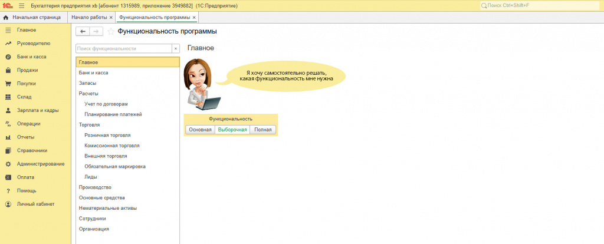This screenshot has height=244, width=604.
Task: Clear the functionality search with the x button
Action: [x=176, y=49]
